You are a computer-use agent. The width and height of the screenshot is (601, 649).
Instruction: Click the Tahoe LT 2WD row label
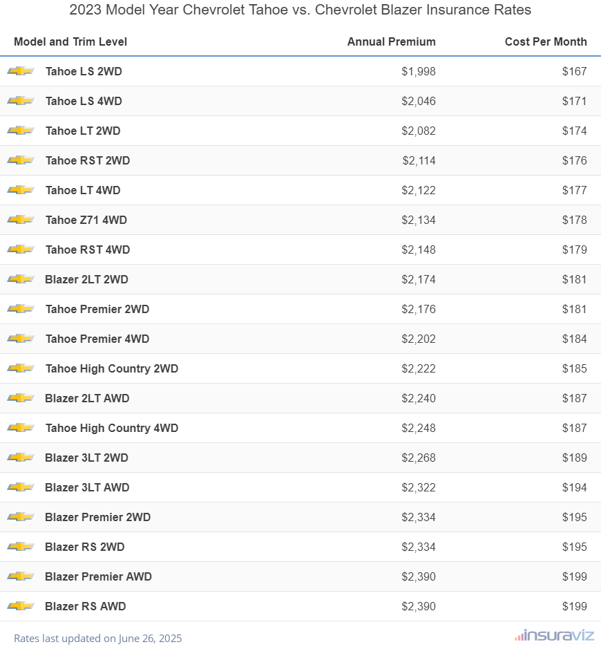click(x=83, y=131)
